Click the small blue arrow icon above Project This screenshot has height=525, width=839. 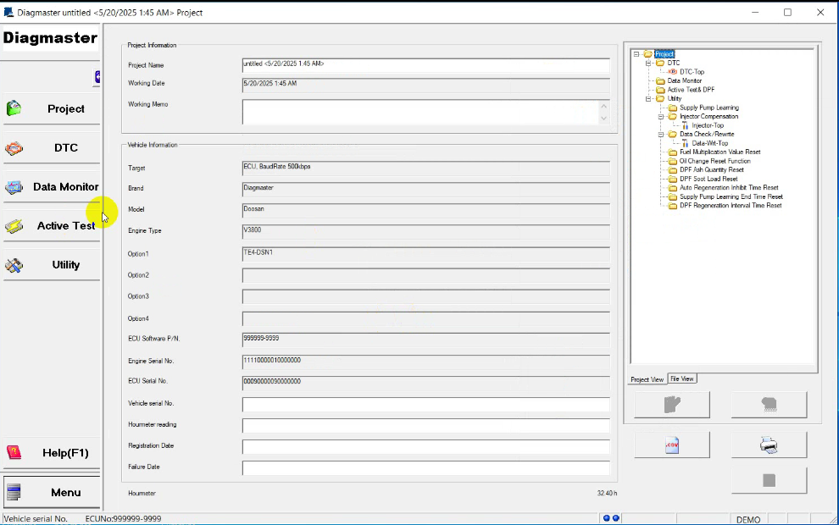pyautogui.click(x=97, y=77)
